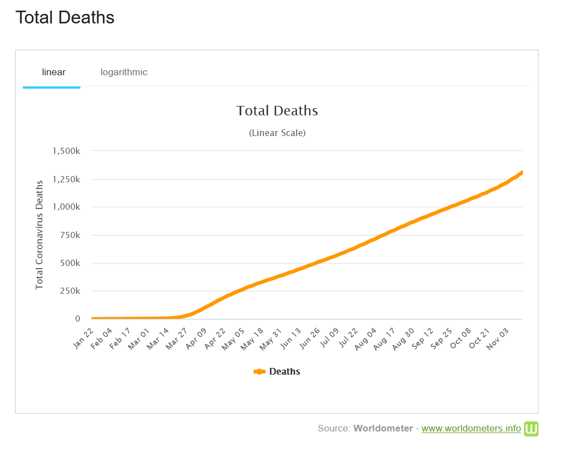Select the linear scale tab
The width and height of the screenshot is (567, 456).
[54, 72]
